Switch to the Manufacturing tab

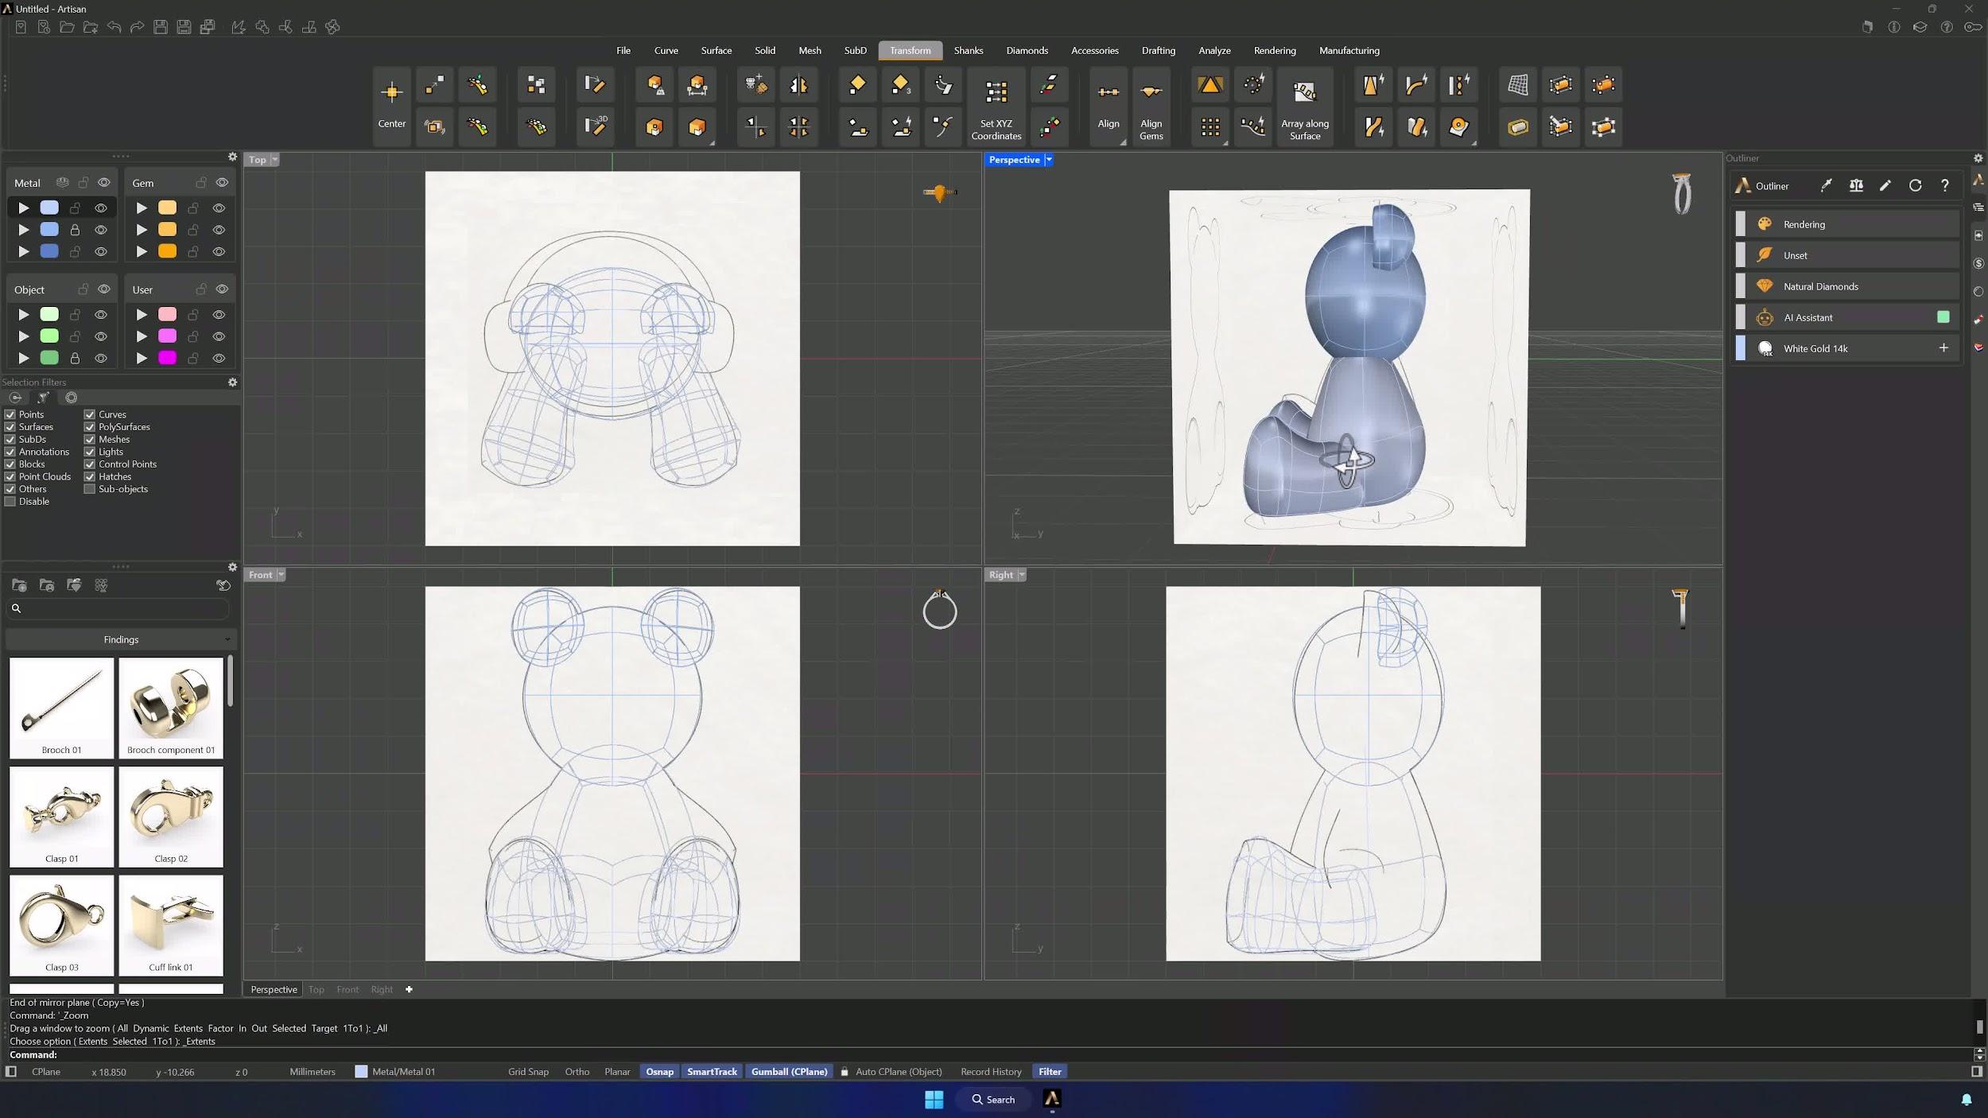[x=1349, y=50]
